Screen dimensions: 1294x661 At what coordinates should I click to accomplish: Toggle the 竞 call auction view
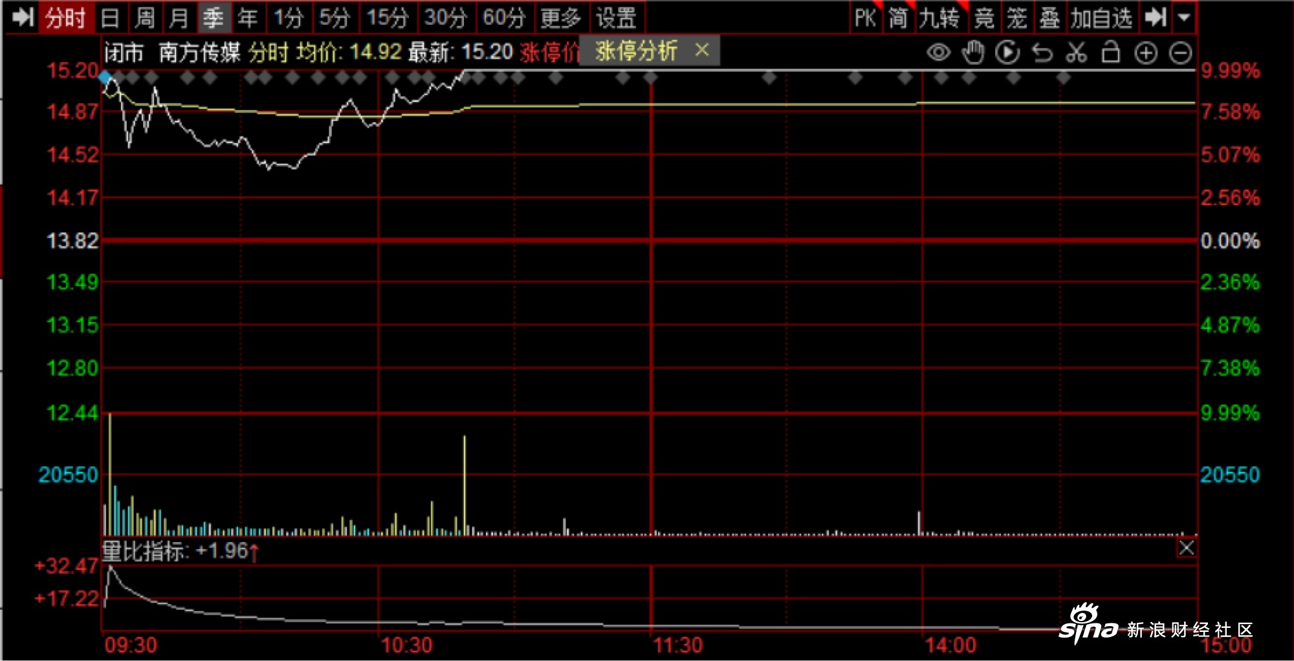click(x=984, y=17)
